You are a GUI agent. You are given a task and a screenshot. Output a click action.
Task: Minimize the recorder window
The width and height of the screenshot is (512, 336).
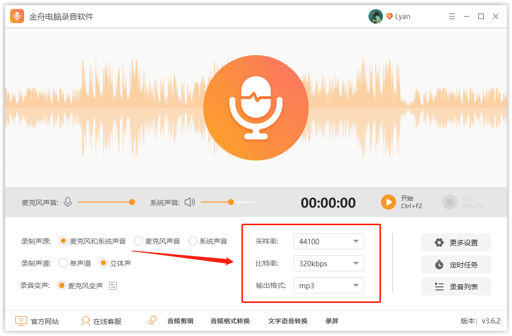pyautogui.click(x=467, y=17)
